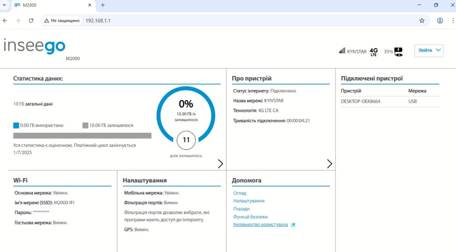
Task: Open the Огляд help link
Action: point(240,193)
